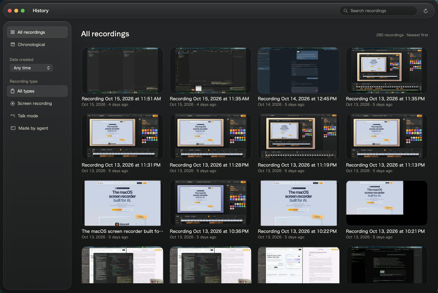Click the All types clipboard icon
The height and width of the screenshot is (293, 438).
tap(13, 91)
